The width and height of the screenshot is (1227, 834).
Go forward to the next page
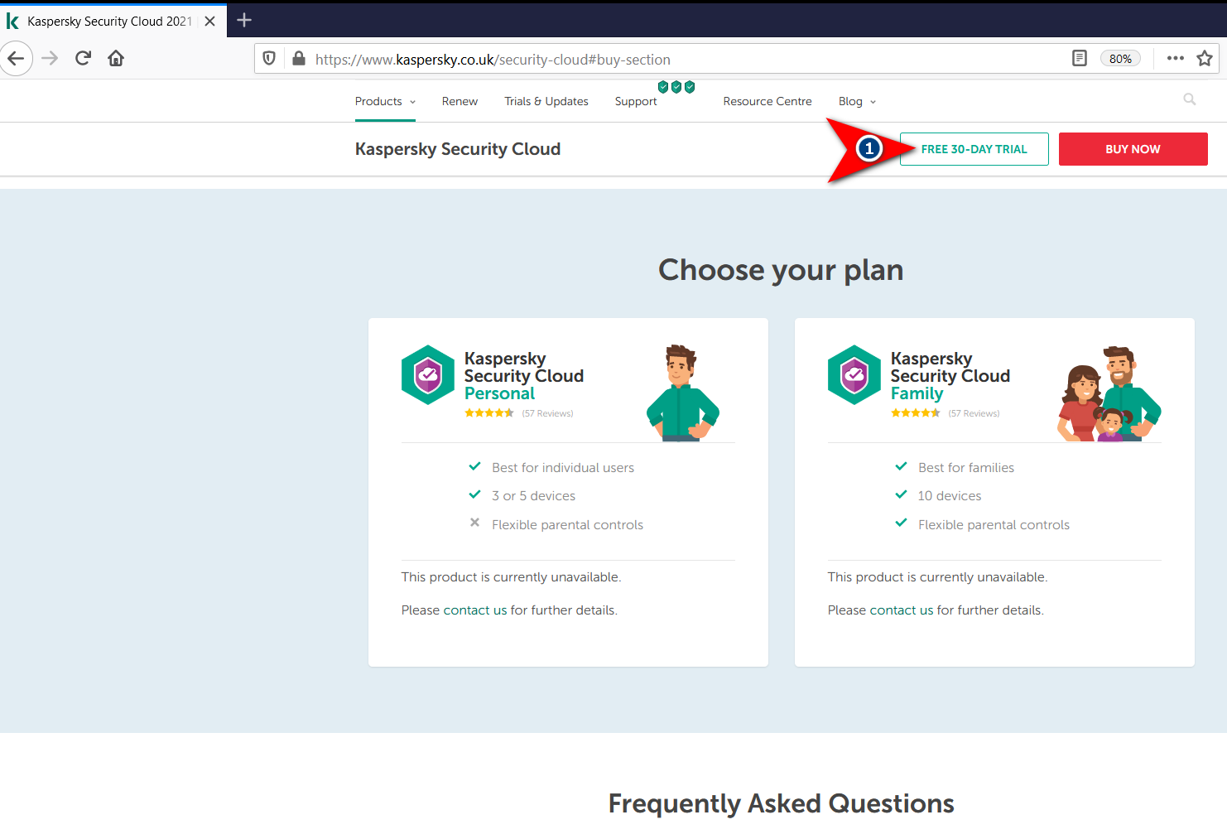pos(50,59)
